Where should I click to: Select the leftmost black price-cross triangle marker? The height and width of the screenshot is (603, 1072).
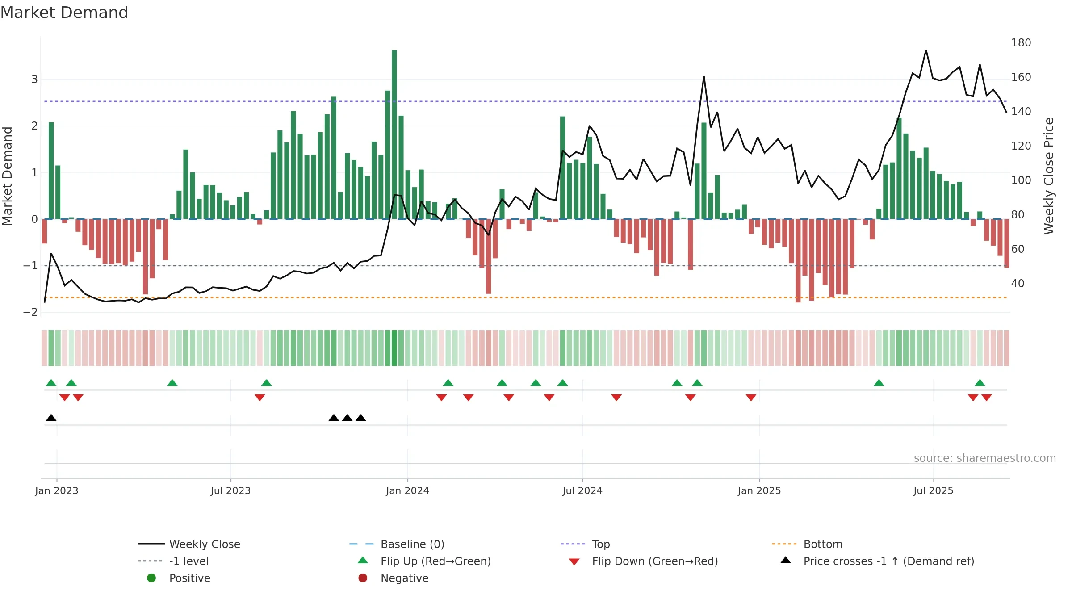point(51,418)
